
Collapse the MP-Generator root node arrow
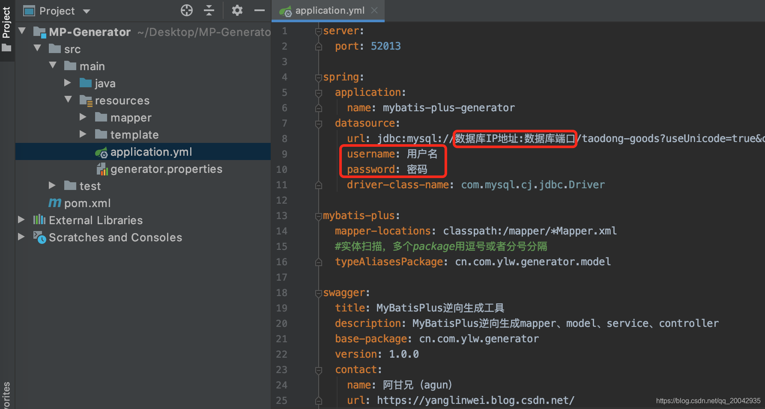[22, 32]
